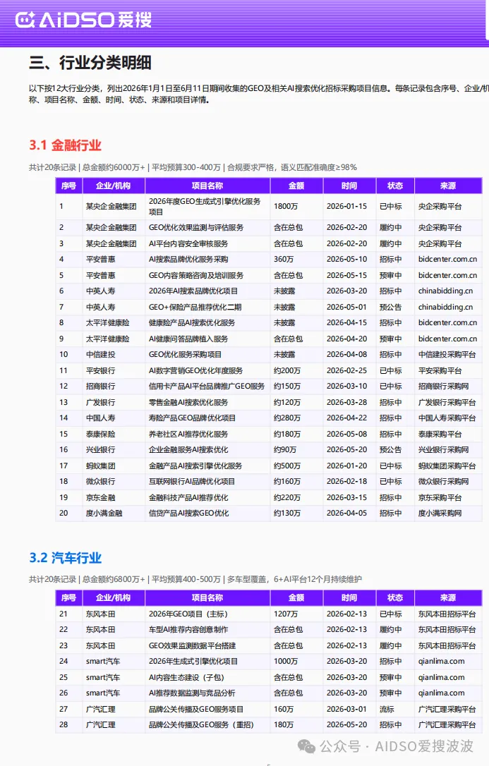
Task: Click project GEO+保险产品推荐优化二期
Action: pos(195,307)
